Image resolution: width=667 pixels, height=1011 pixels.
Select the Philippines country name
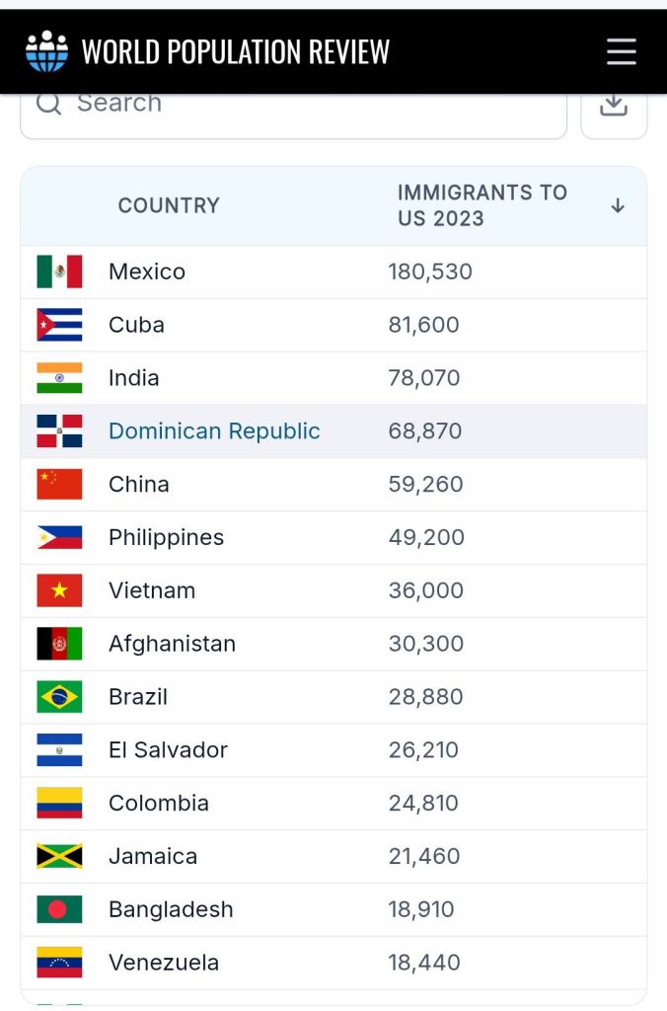click(166, 538)
